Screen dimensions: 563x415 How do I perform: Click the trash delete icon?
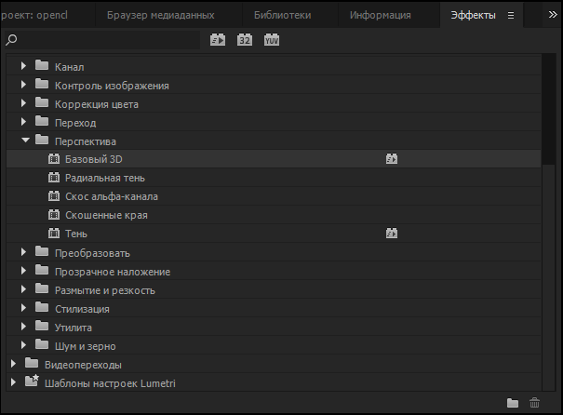pos(534,403)
